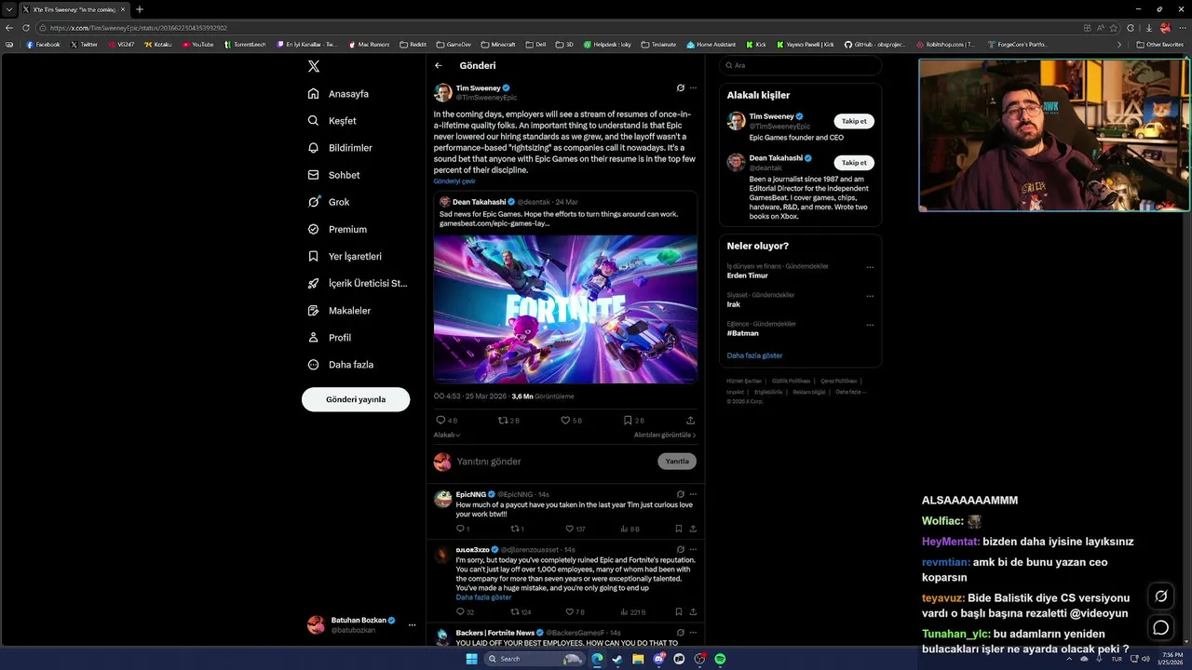Click Daha fazla göster on the long reply
1192x670 pixels.
483,597
